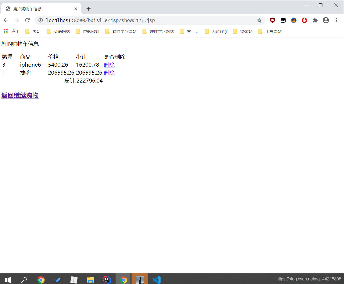Click the iphone6 product cell
This screenshot has width=344, height=284.
coord(30,65)
